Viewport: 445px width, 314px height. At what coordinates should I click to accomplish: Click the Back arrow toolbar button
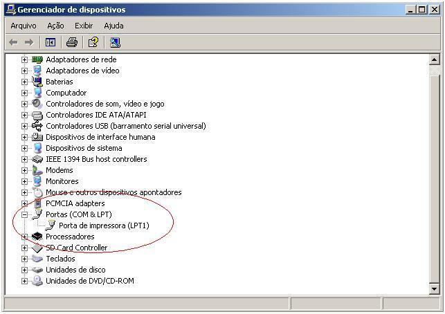click(13, 43)
